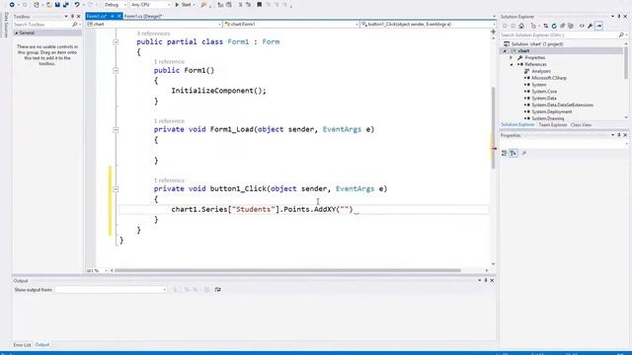
Task: Click Show All Files icon
Action: coord(571,26)
